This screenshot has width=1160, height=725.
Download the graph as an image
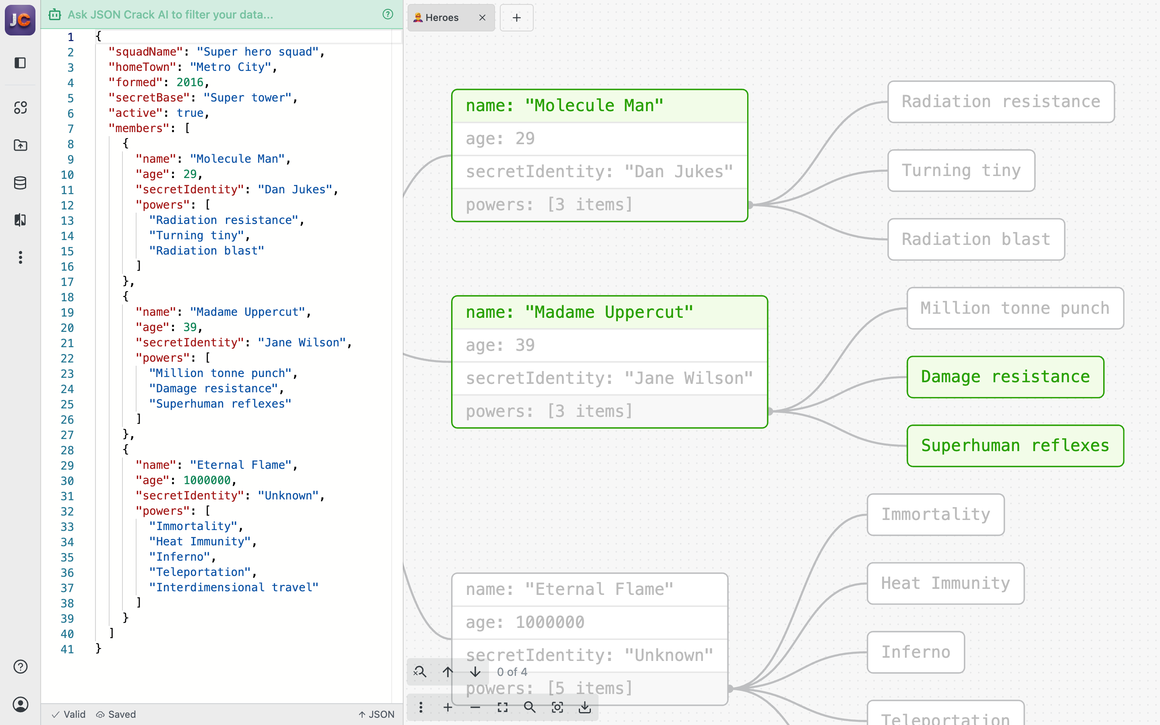click(585, 707)
